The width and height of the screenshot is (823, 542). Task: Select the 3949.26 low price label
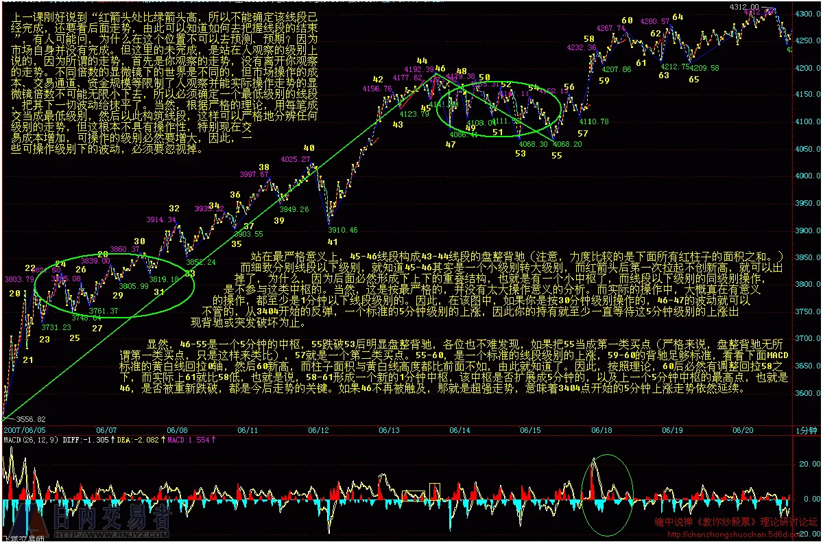tap(294, 209)
